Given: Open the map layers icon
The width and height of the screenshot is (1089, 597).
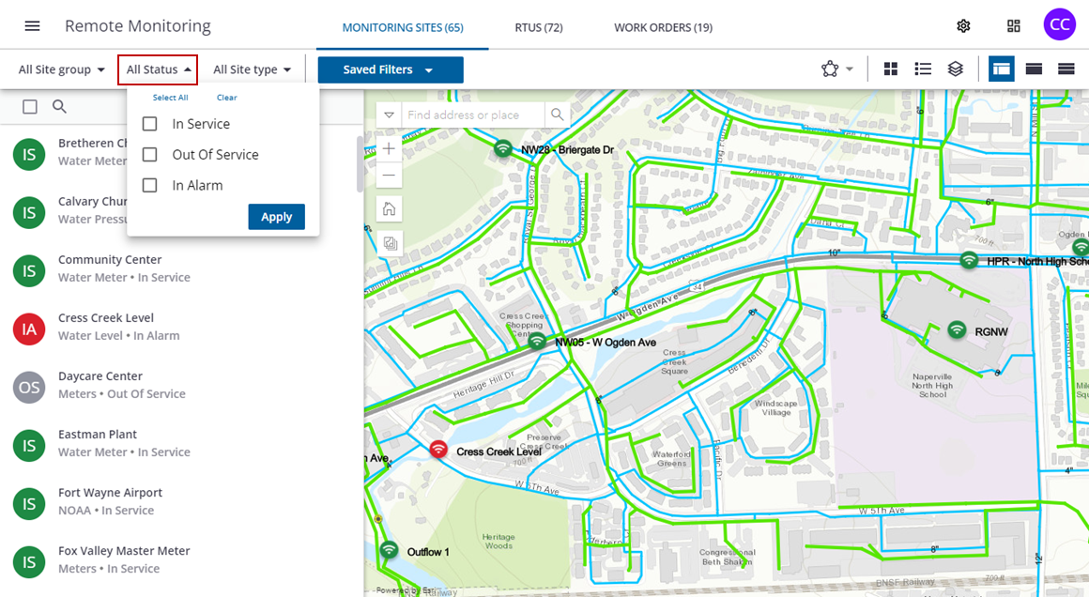Looking at the screenshot, I should point(955,69).
